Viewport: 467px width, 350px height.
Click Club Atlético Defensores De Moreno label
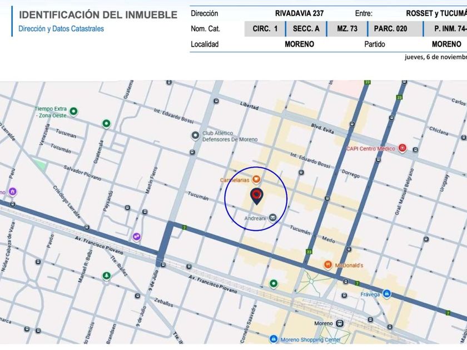click(230, 136)
